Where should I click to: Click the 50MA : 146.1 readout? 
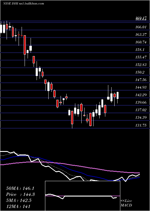pyautogui.click(x=20, y=188)
